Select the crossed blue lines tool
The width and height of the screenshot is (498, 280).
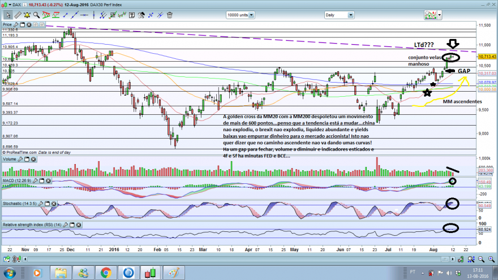(160, 15)
